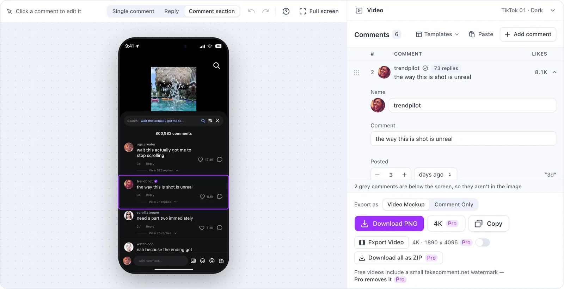
Task: Select Video Mockup export option
Action: click(x=406, y=205)
